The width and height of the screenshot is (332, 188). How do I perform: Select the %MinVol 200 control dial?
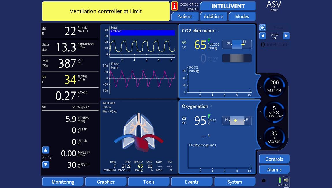tap(273, 86)
